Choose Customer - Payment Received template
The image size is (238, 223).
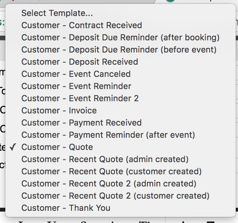pos(81,123)
